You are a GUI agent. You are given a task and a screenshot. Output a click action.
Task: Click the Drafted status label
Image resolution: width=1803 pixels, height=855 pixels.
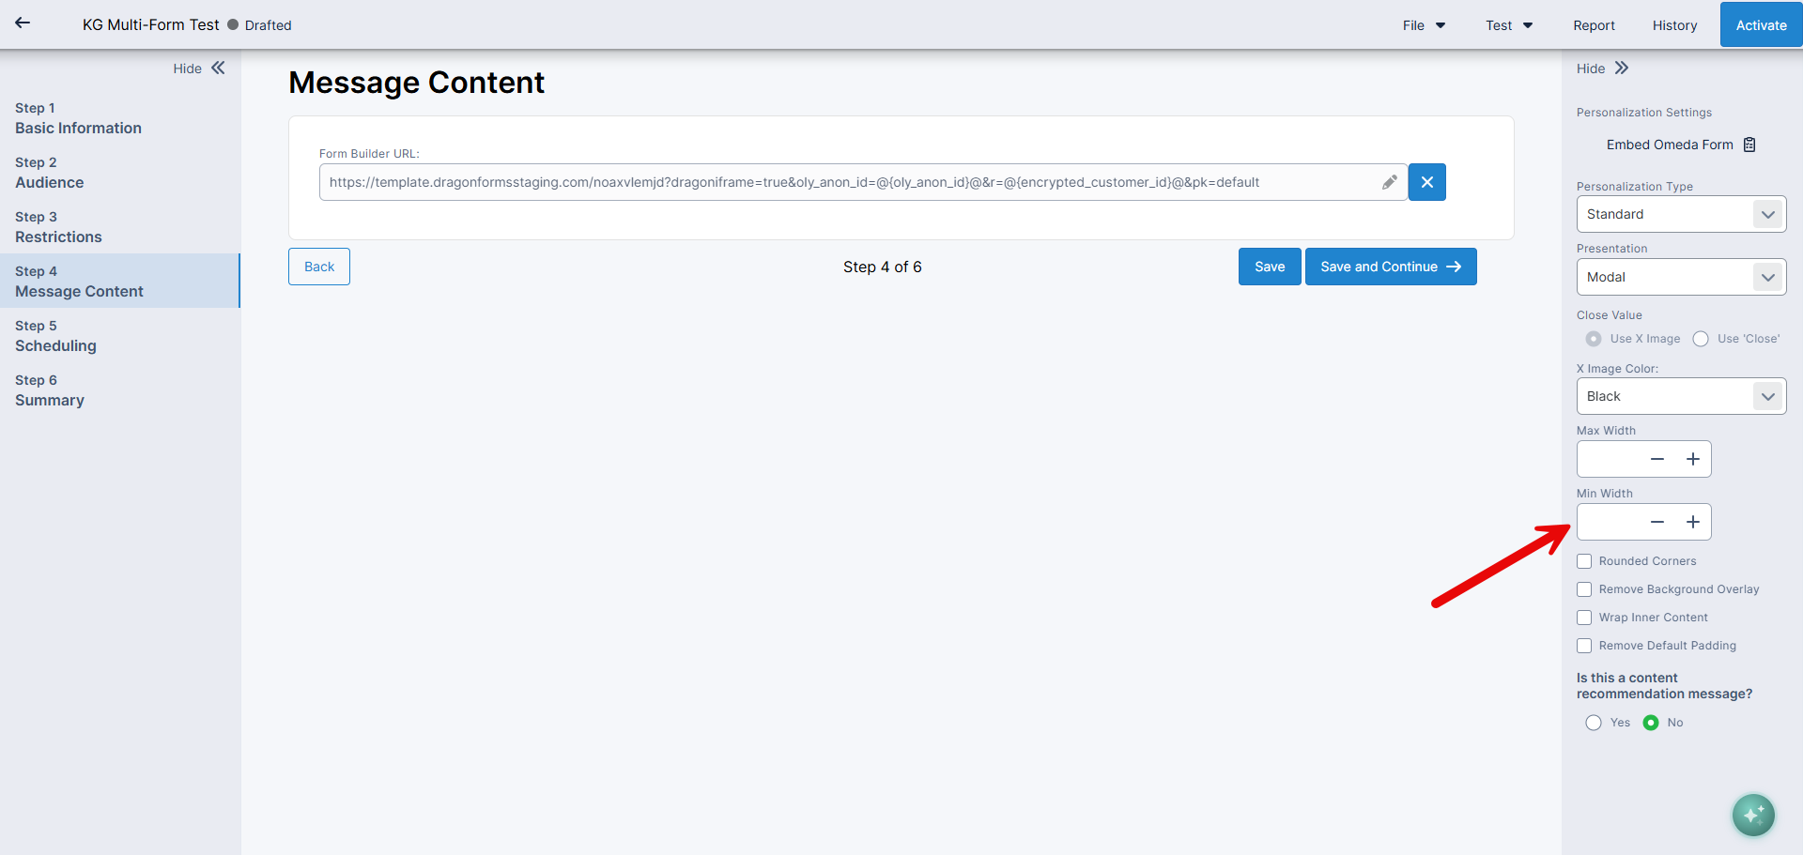pos(268,25)
